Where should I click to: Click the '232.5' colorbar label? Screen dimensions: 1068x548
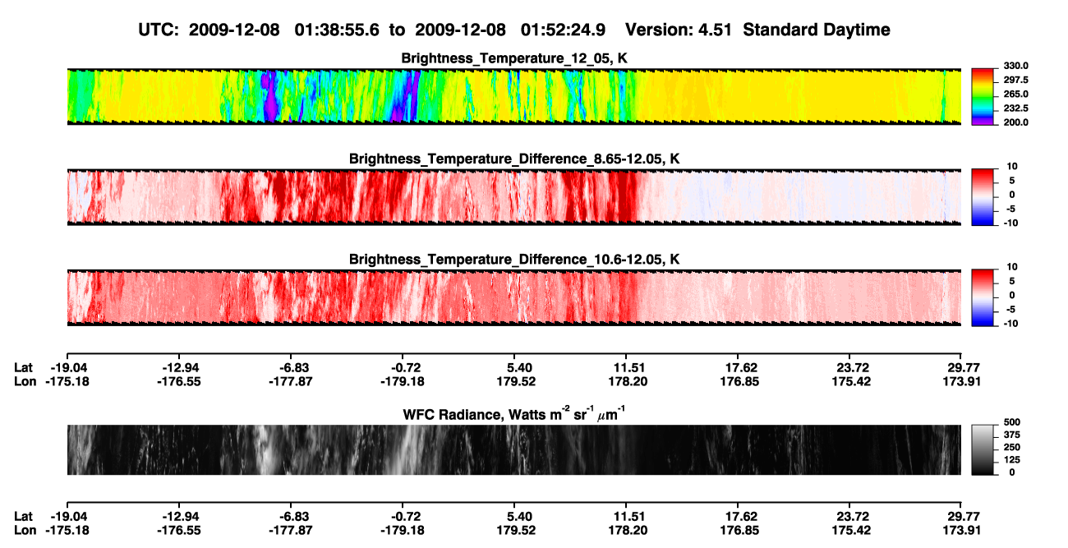point(1016,108)
